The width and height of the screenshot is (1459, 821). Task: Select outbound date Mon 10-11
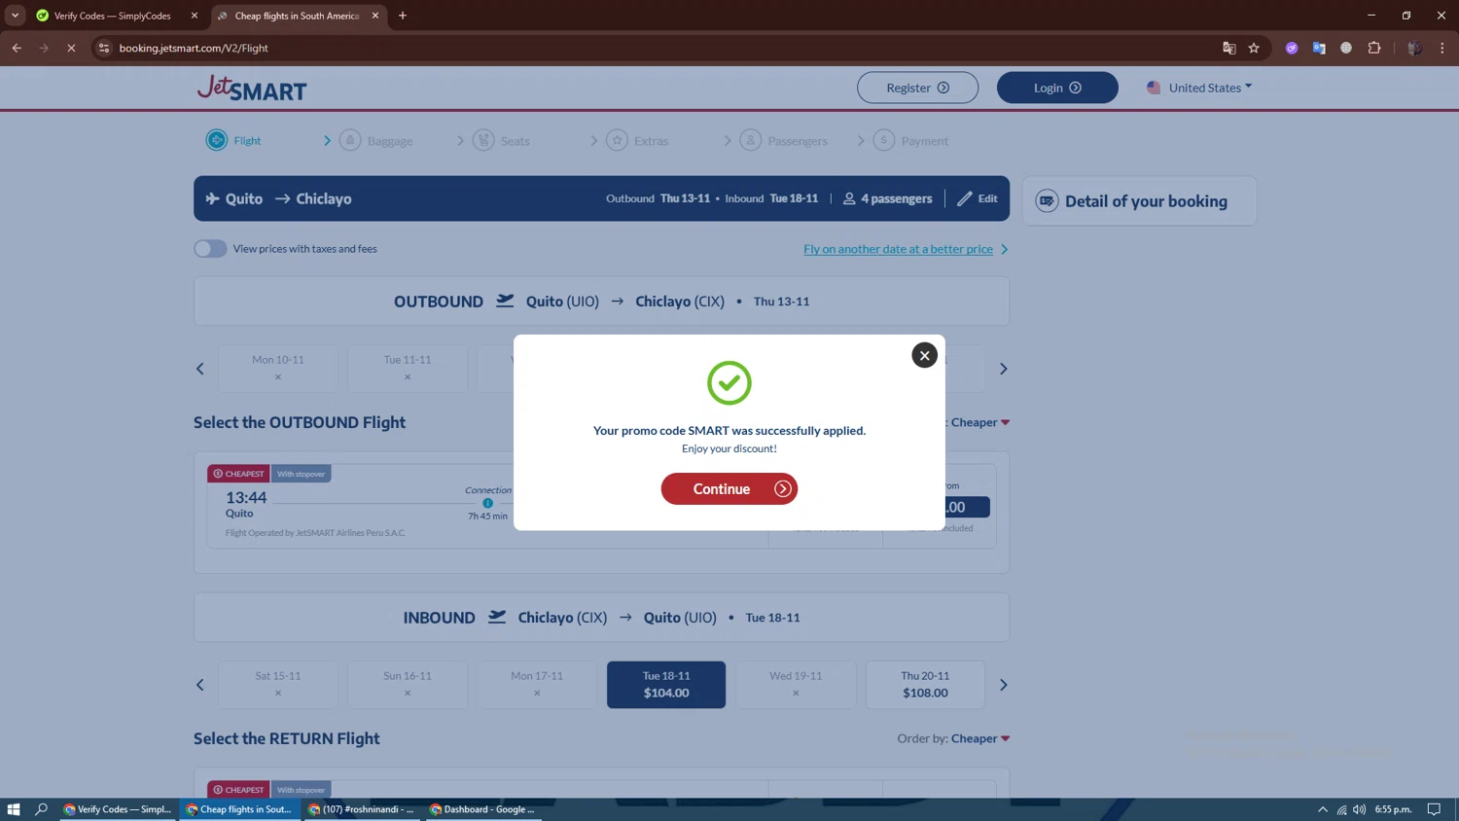pos(278,368)
